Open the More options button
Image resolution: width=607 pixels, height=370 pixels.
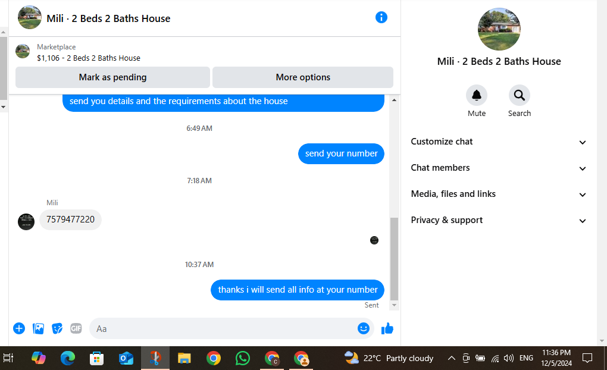tap(303, 77)
